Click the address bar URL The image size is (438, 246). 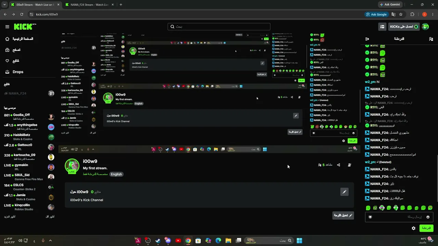click(x=47, y=14)
